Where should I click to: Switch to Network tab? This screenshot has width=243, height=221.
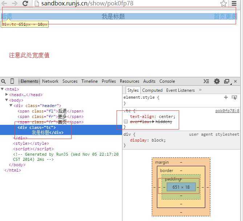point(50,81)
